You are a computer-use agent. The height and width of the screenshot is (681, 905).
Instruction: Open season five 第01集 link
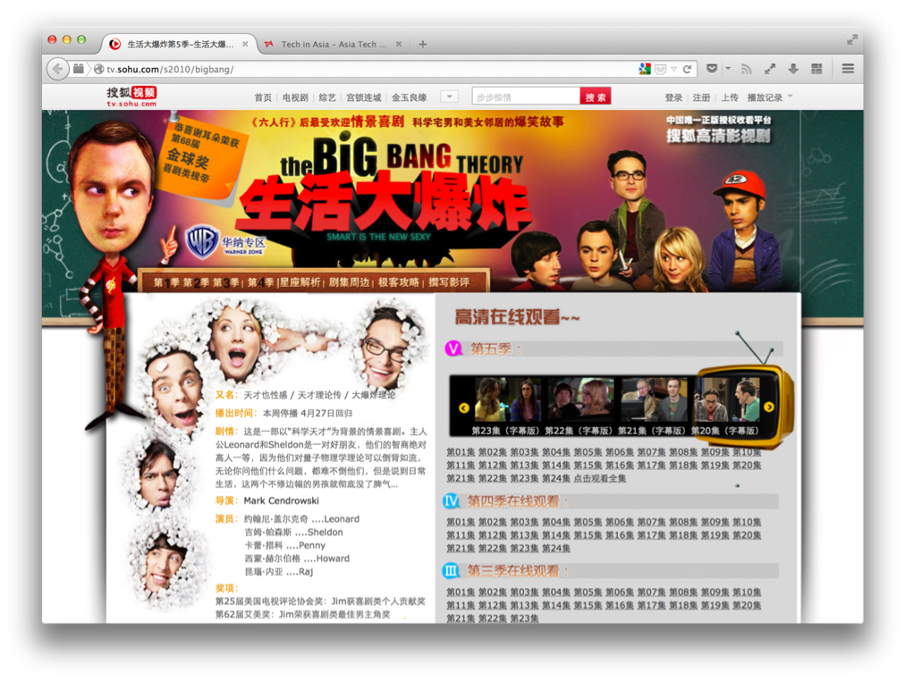click(461, 452)
